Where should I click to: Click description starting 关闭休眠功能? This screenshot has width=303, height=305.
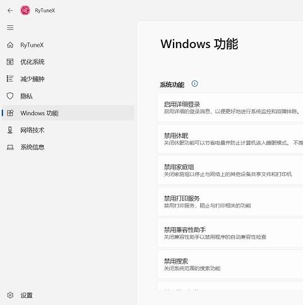point(234,143)
